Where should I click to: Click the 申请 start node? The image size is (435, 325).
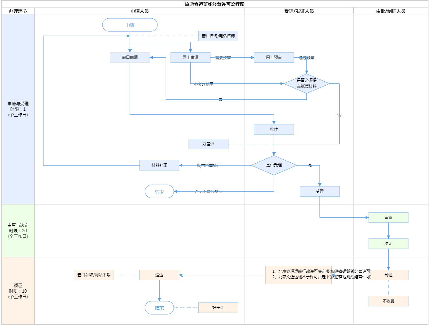coord(130,25)
